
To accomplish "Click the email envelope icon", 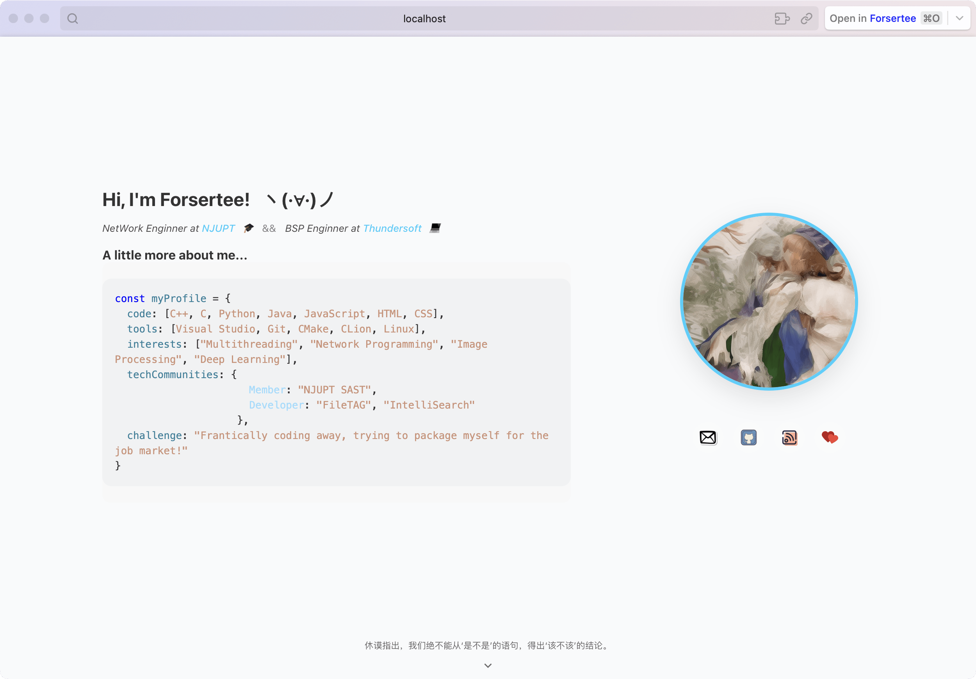I will point(708,437).
